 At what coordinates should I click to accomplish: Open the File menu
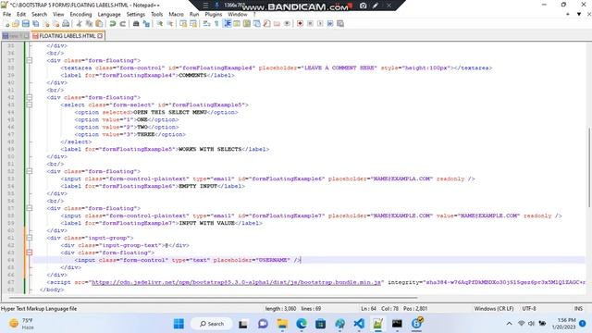[6, 15]
